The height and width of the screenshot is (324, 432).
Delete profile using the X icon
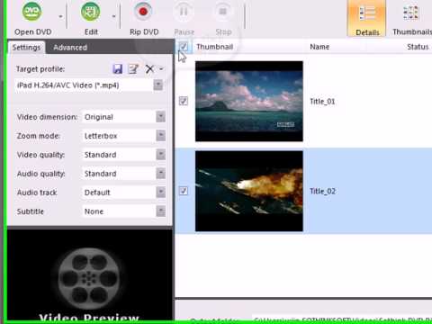pos(149,69)
